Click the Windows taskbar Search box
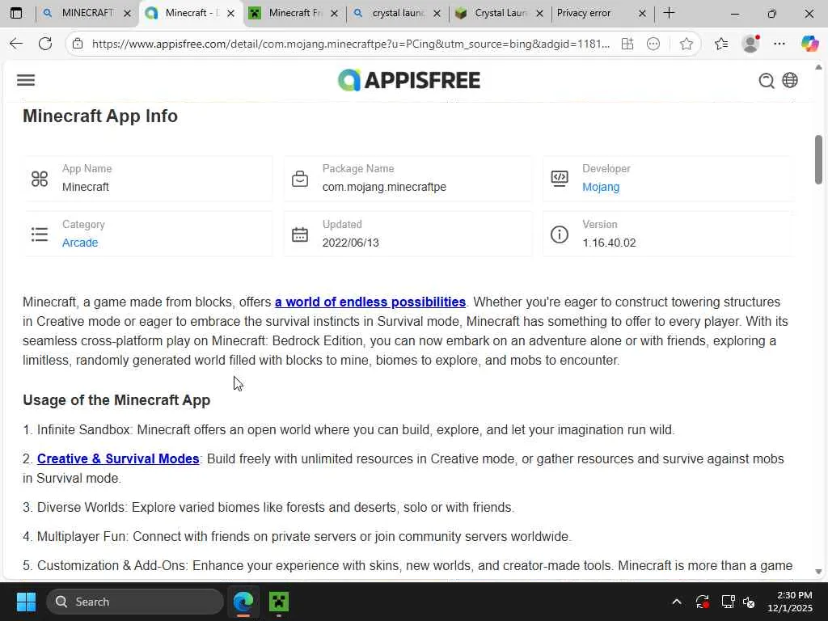Viewport: 828px width, 621px height. tap(135, 602)
